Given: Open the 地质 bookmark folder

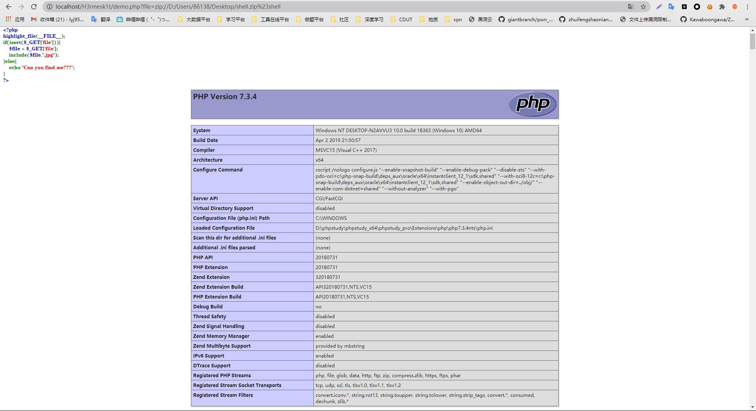Looking at the screenshot, I should pos(429,19).
